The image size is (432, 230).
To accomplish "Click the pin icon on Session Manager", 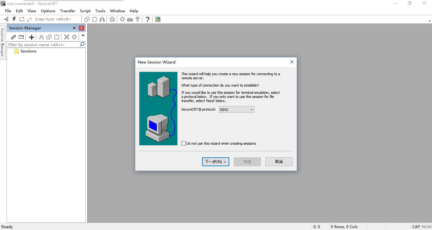I will (x=74, y=28).
